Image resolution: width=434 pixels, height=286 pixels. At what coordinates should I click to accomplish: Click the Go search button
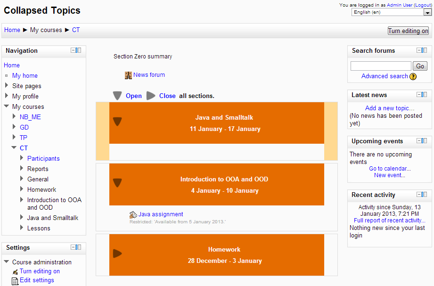coord(420,66)
